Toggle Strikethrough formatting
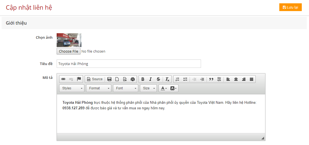Viewport: 309px width, 145px height. click(158, 79)
